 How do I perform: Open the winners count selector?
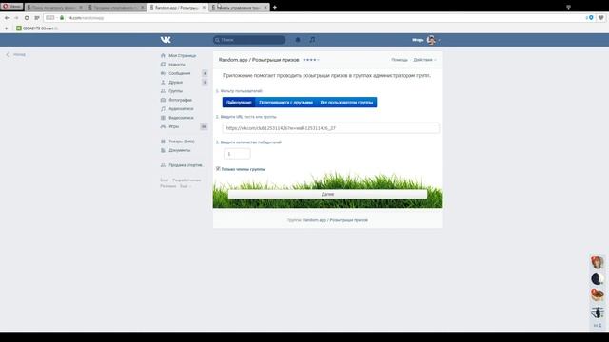(x=237, y=154)
